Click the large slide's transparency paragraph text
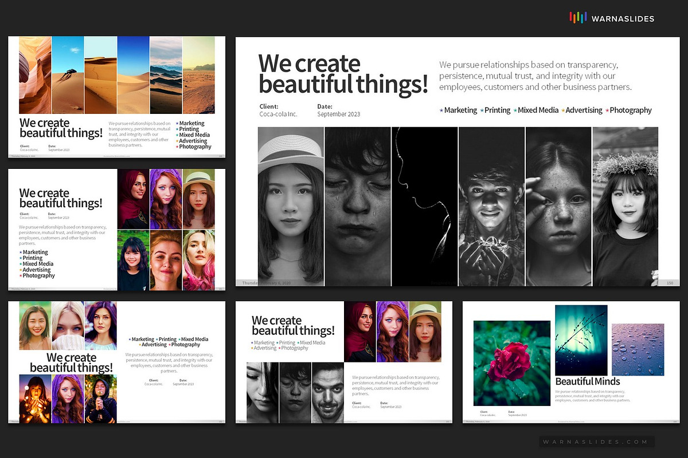Image resolution: width=688 pixels, height=458 pixels. [535, 76]
